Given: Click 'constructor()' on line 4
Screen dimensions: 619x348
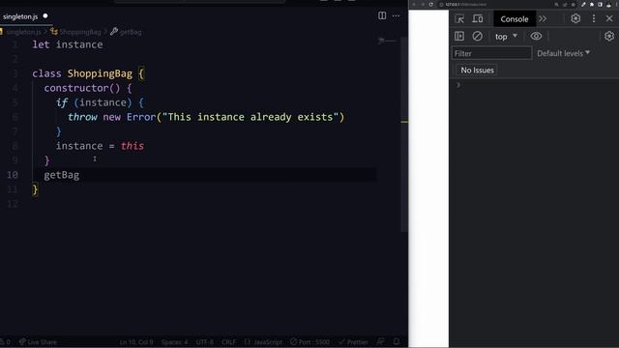Looking at the screenshot, I should (x=81, y=88).
